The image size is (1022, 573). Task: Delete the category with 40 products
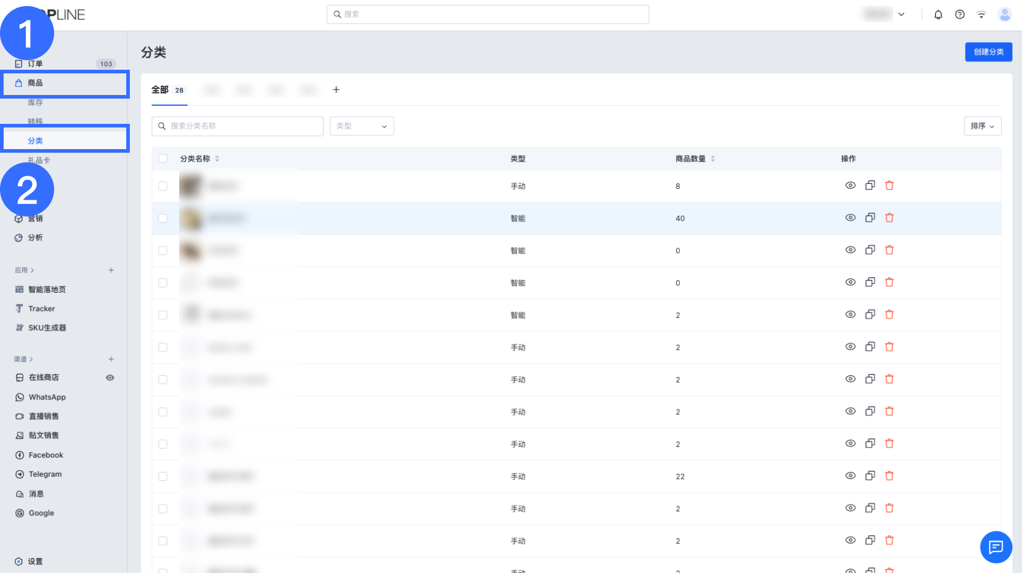coord(889,218)
